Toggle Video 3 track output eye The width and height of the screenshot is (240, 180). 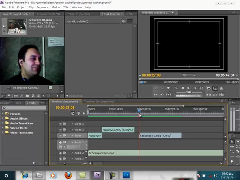click(x=60, y=124)
